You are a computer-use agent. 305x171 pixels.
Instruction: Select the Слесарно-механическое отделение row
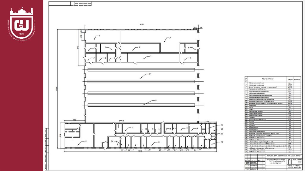point(273,100)
